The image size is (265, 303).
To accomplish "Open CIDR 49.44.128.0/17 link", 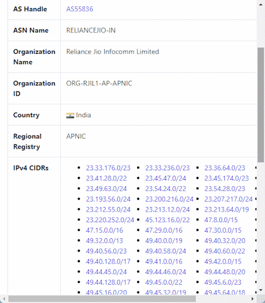I will (x=108, y=282).
